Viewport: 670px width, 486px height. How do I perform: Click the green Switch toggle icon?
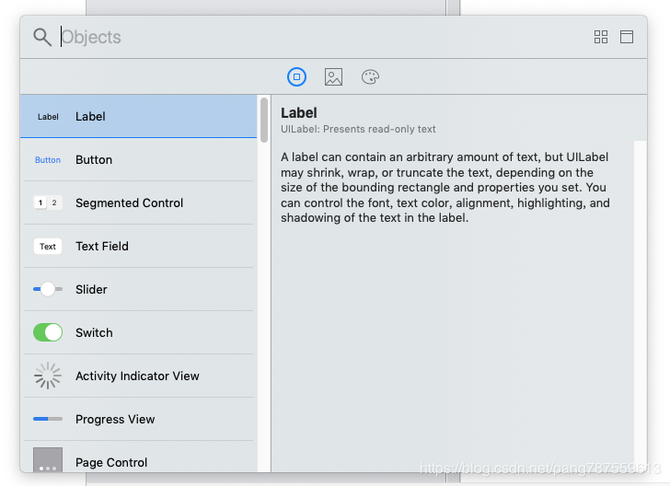coord(48,332)
